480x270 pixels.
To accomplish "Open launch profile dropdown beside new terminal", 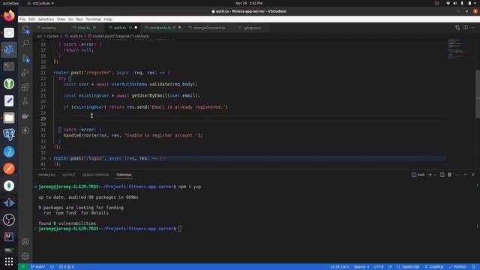I will (435, 175).
